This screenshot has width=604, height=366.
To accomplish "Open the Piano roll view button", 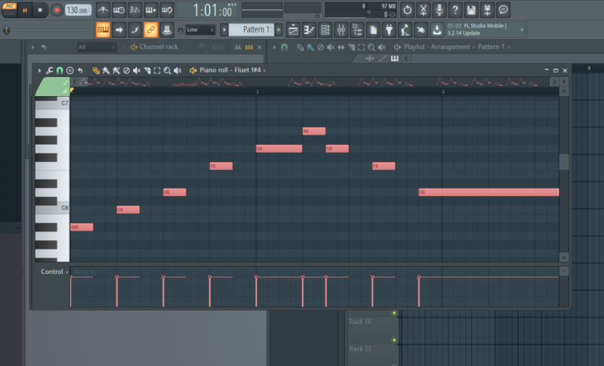I will [x=309, y=30].
